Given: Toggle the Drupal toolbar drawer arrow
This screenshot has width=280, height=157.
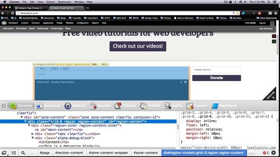Looking at the screenshot, I should click(x=272, y=23).
